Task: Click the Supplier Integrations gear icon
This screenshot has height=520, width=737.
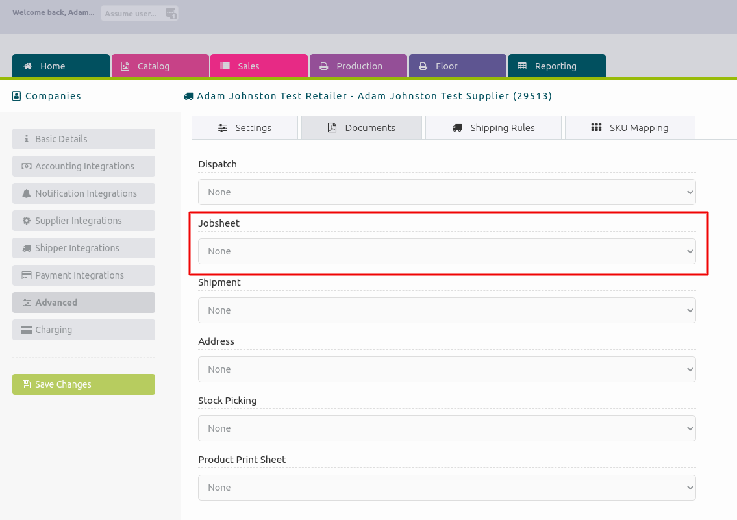Action: (x=27, y=221)
